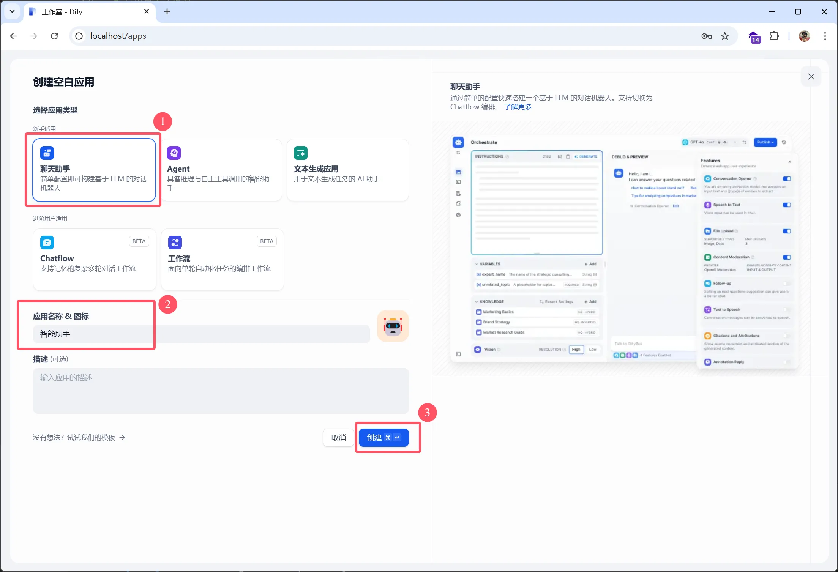Click the 选择应用类型 label
This screenshot has width=838, height=572.
tap(55, 110)
